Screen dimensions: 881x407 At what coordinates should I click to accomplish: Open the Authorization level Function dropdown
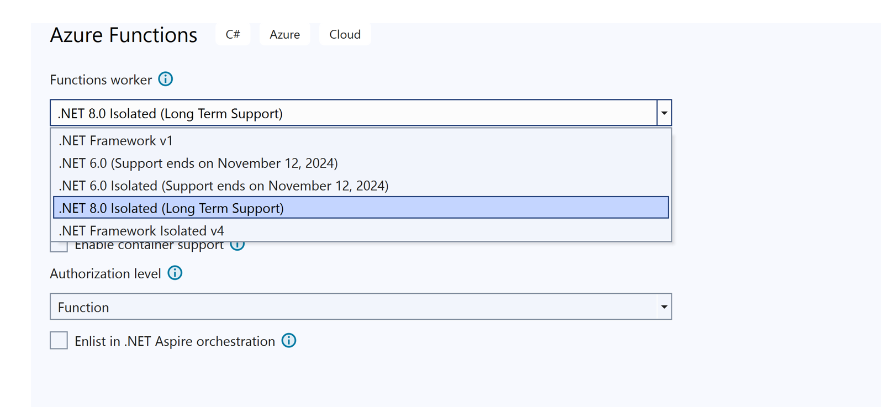(x=361, y=306)
